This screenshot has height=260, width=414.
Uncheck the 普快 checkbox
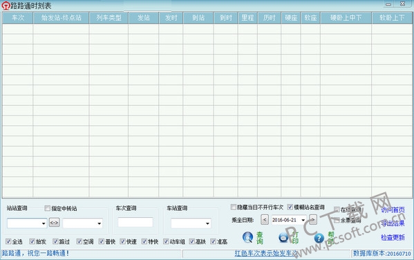(102, 241)
